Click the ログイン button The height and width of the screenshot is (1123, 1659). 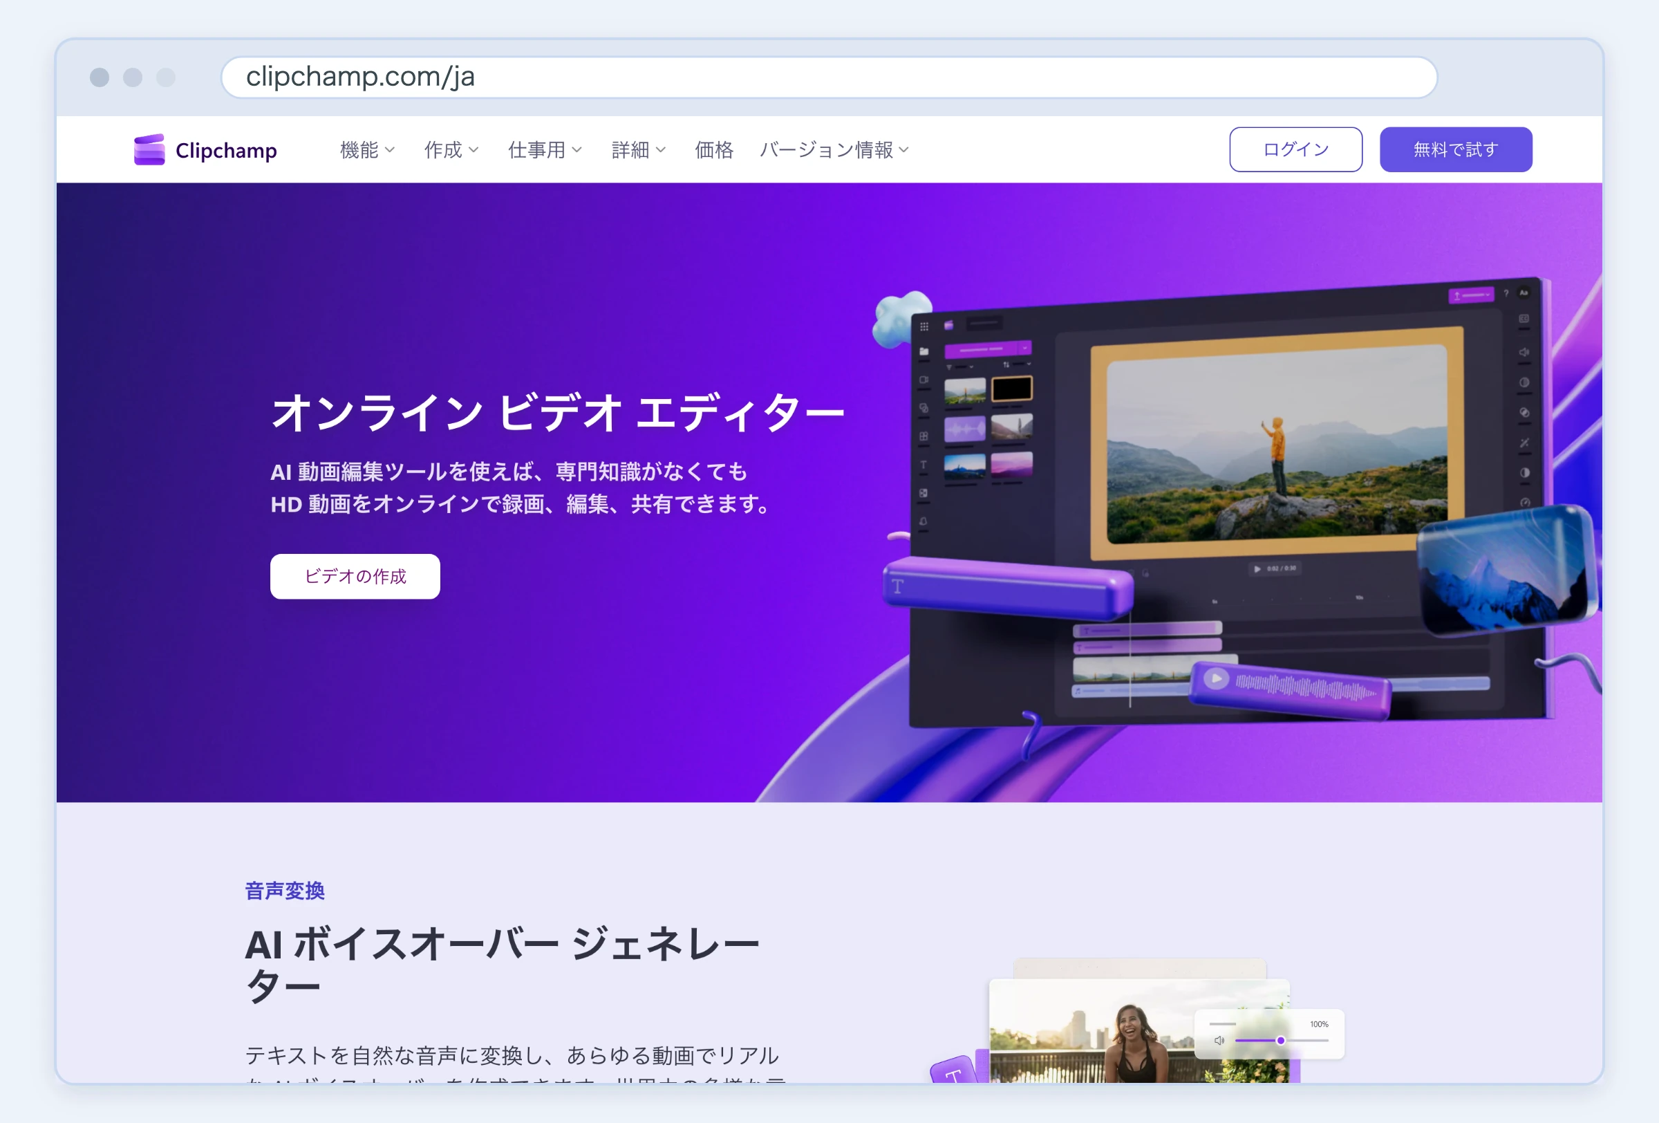click(x=1295, y=149)
